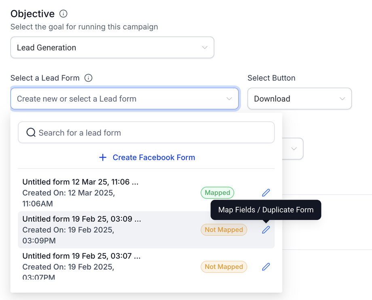Click pencil icon for the 03:09 form
The width and height of the screenshot is (372, 300).
(x=266, y=230)
